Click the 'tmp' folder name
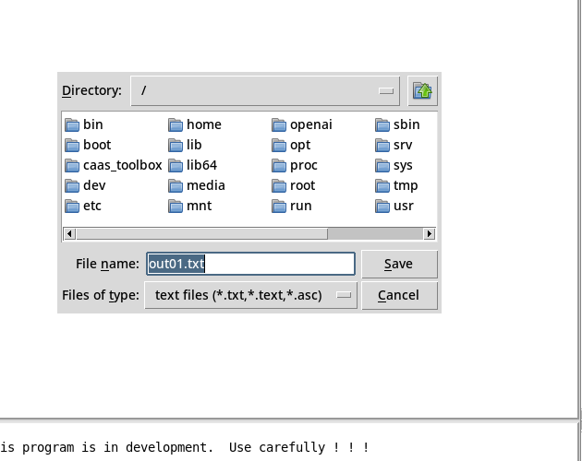This screenshot has height=461, width=582. point(406,185)
